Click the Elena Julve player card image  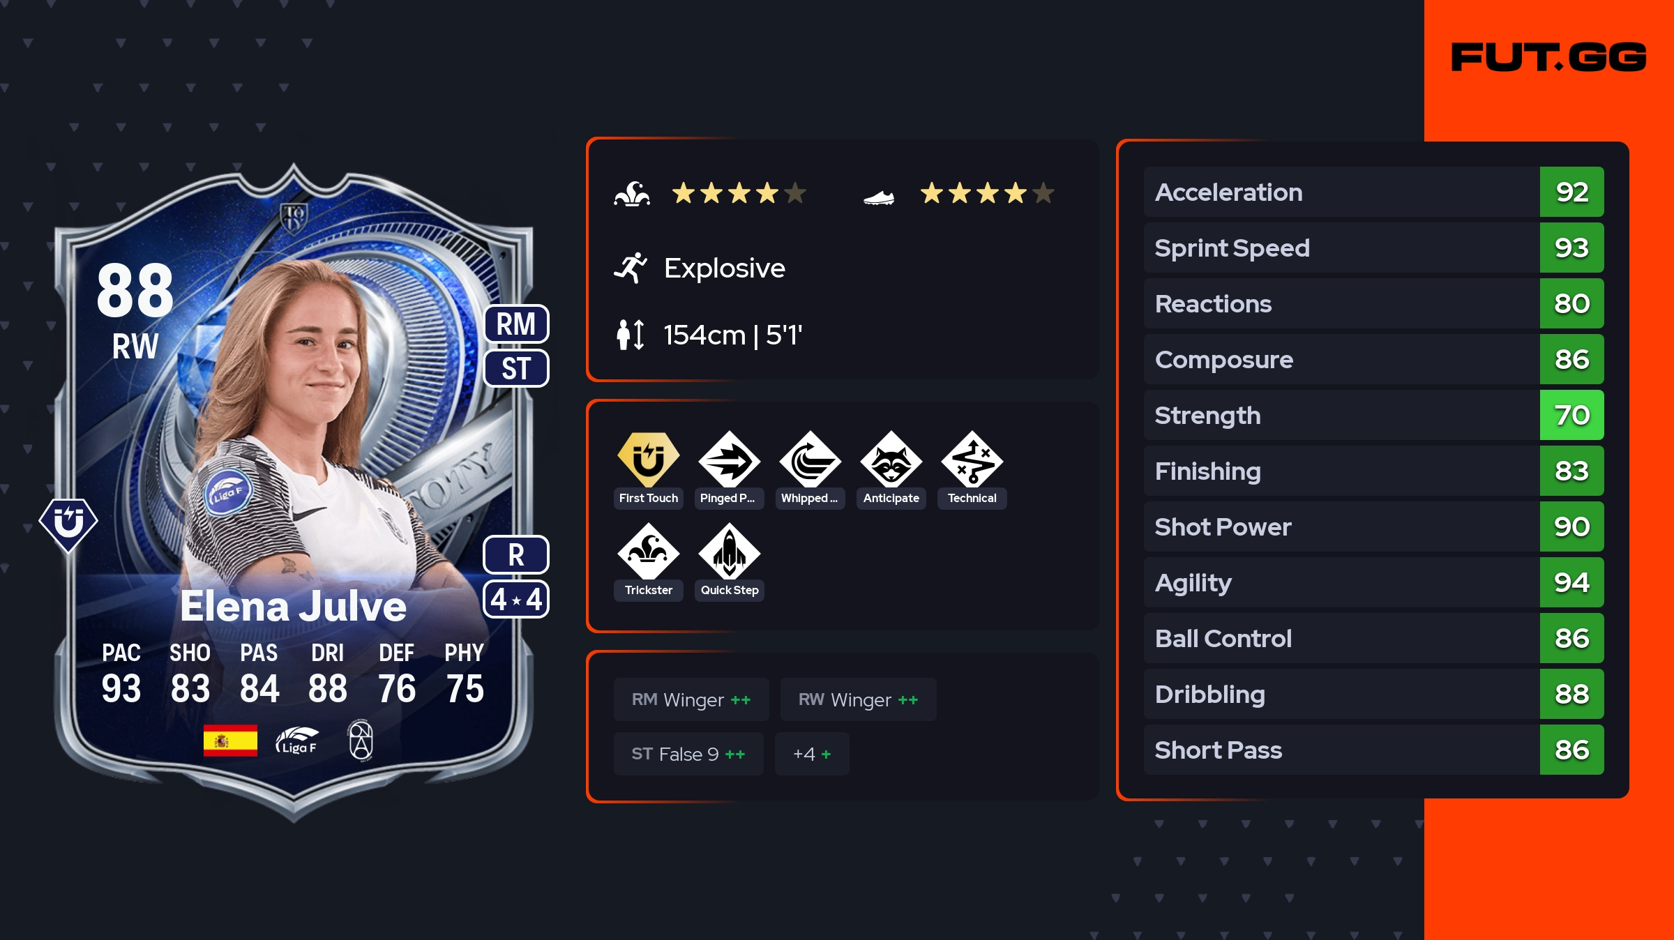tap(294, 492)
